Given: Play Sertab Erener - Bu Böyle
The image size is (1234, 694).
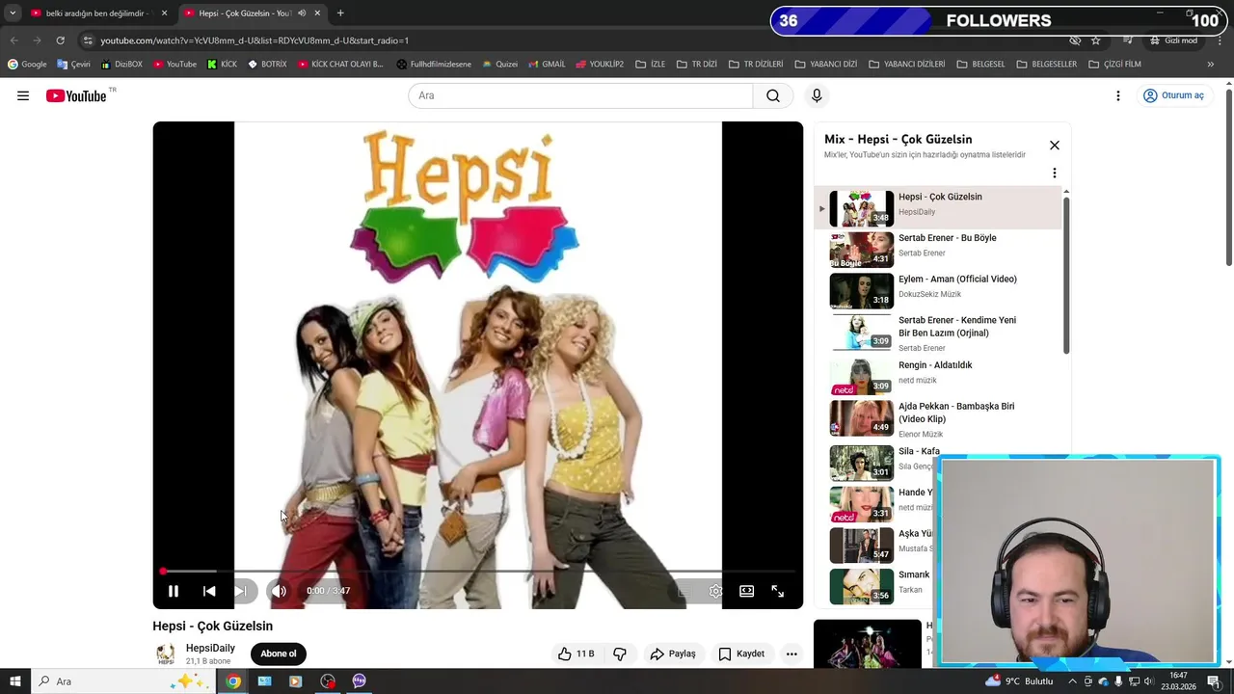Looking at the screenshot, I should pos(940,249).
